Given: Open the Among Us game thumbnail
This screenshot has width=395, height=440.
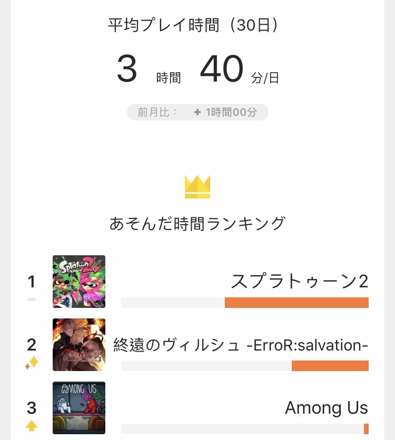Looking at the screenshot, I should click(79, 408).
